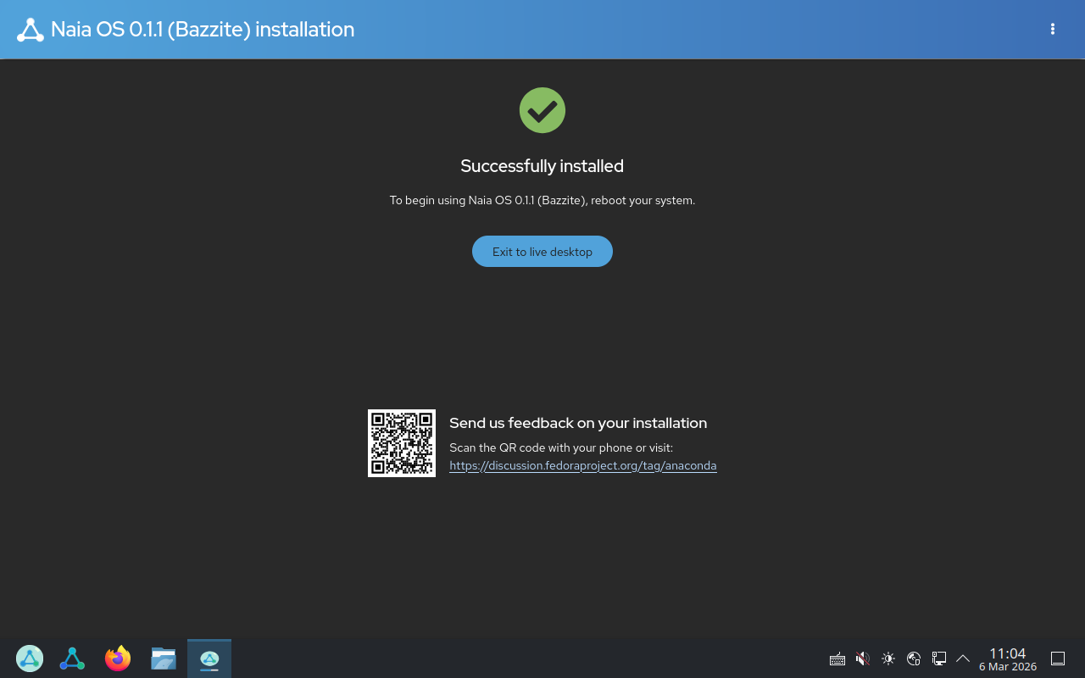Open the file manager from taskbar

pyautogui.click(x=164, y=659)
